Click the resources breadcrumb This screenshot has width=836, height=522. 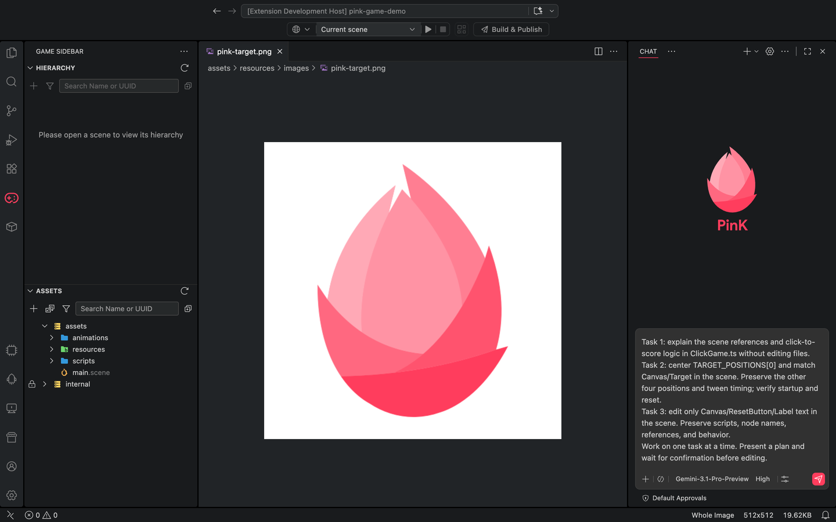(257, 68)
